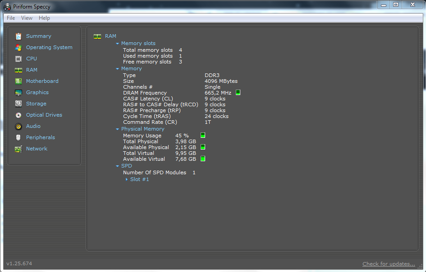Click the Network card icon
Image resolution: width=426 pixels, height=272 pixels.
tap(18, 149)
